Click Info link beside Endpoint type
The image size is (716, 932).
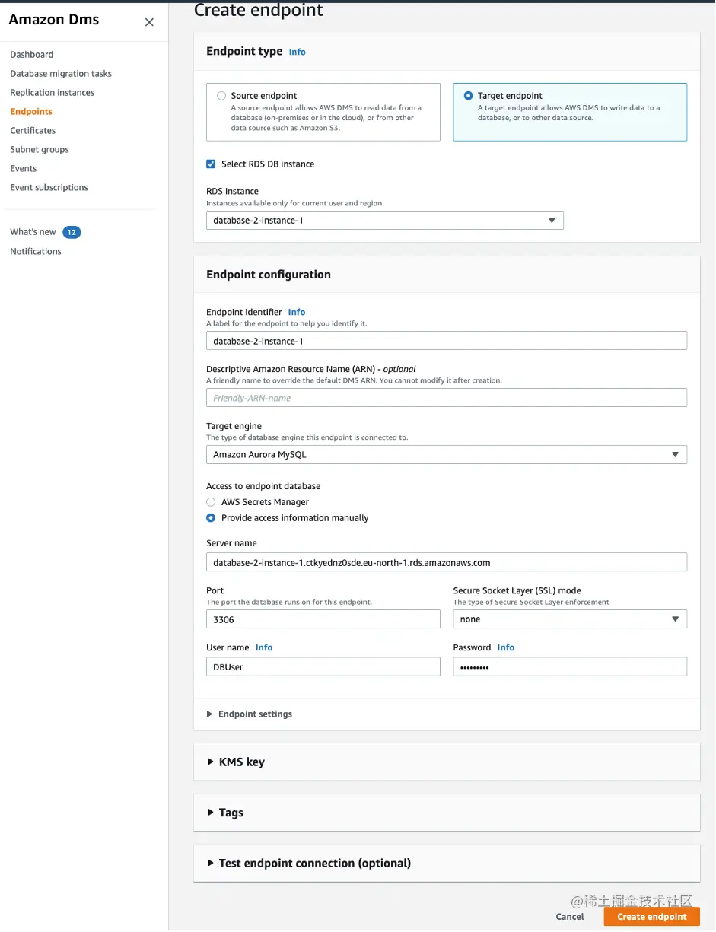[297, 52]
